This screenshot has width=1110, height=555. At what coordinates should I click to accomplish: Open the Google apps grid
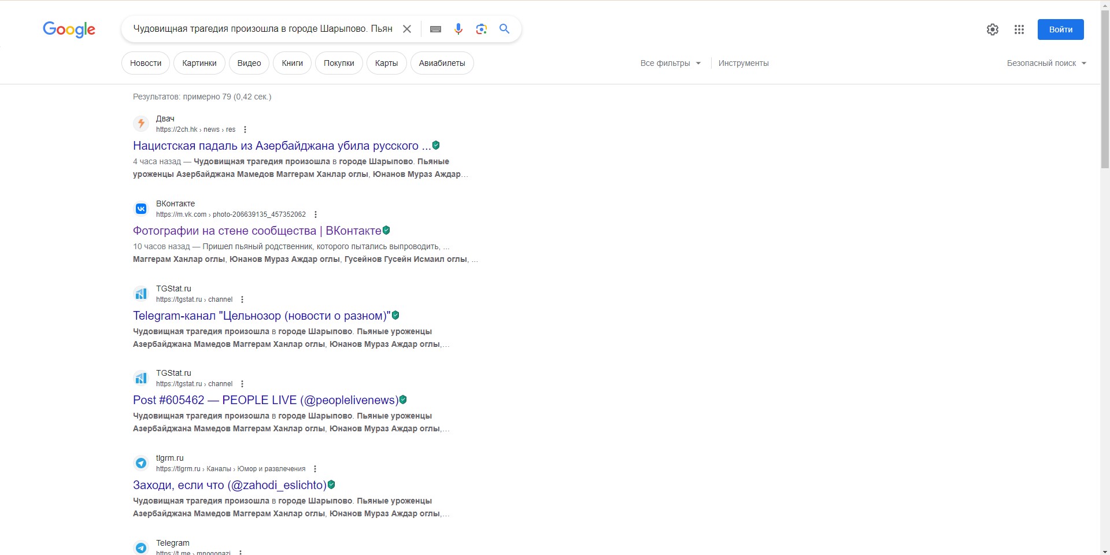point(1019,29)
